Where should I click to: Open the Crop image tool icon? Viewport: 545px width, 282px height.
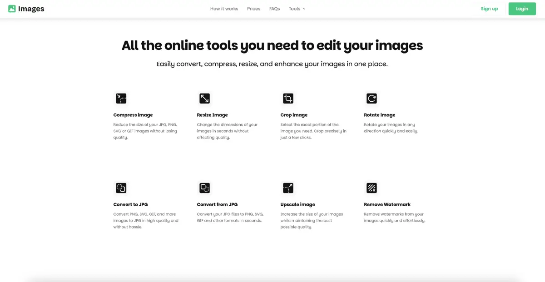288,99
